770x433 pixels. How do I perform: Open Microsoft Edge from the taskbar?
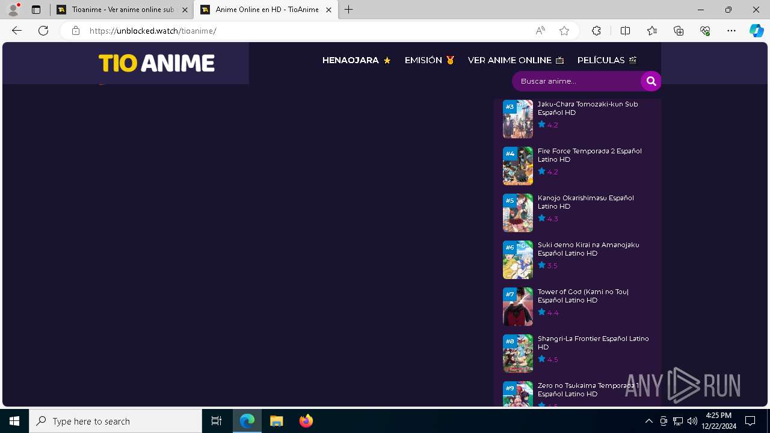tap(247, 421)
